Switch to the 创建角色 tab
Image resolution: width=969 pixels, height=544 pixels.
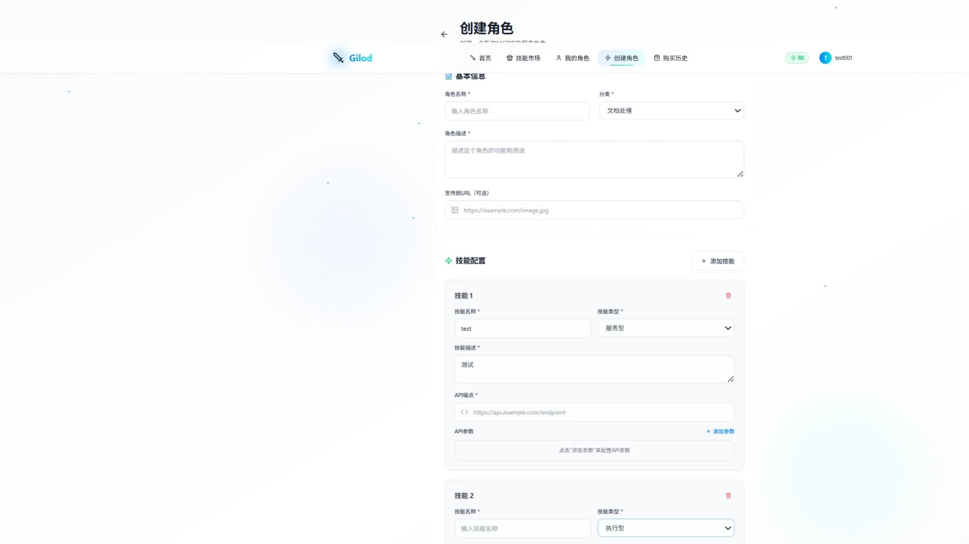click(x=621, y=58)
